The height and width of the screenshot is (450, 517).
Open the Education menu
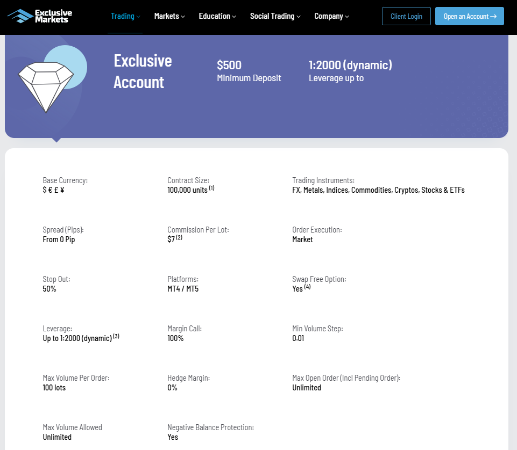217,16
